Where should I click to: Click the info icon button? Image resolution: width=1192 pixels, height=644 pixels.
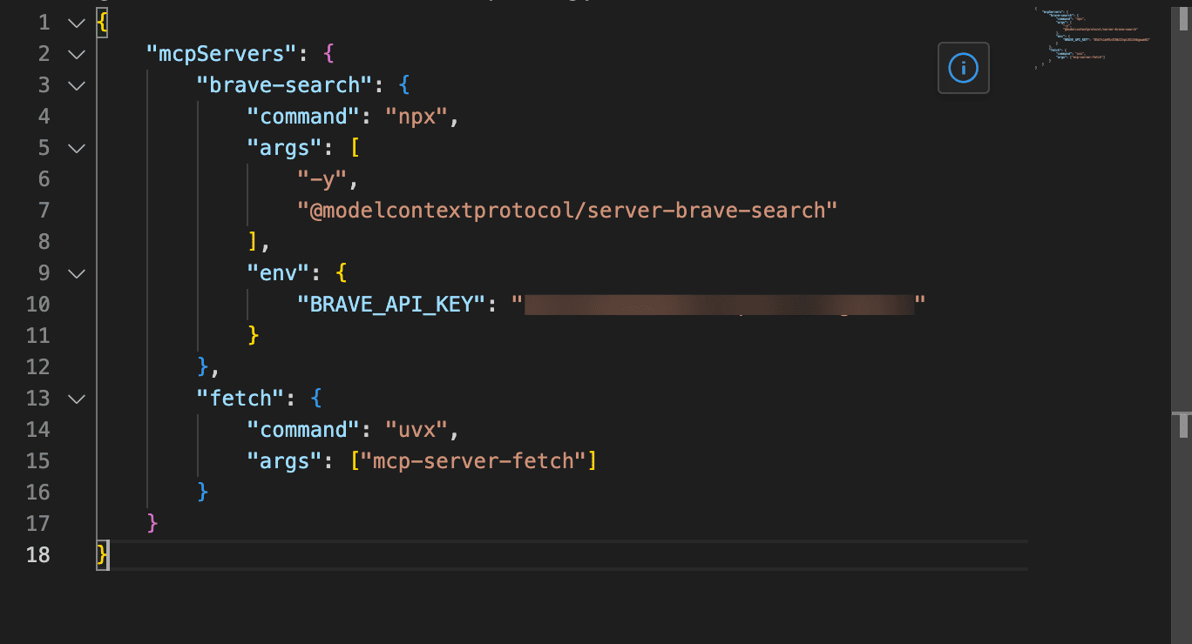click(x=963, y=68)
